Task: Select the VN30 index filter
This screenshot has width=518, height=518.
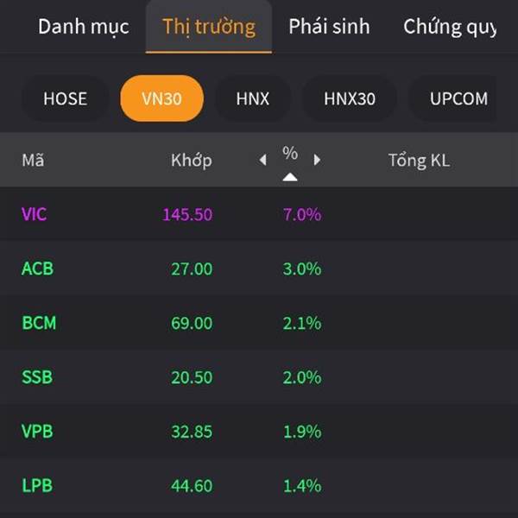Action: click(x=162, y=98)
